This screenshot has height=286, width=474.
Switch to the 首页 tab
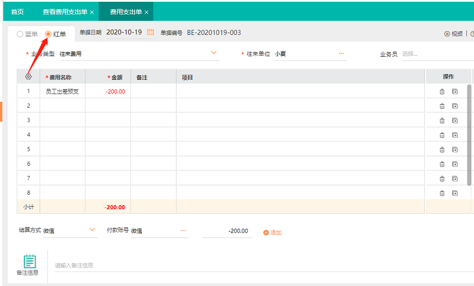pyautogui.click(x=18, y=12)
